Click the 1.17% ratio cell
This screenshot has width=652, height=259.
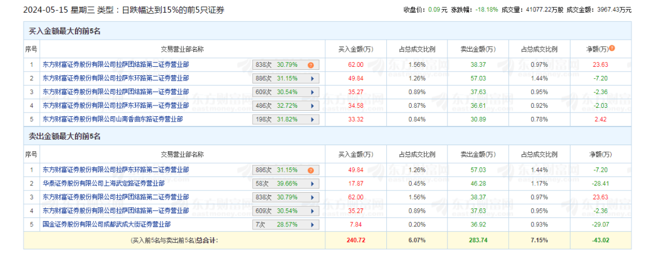click(x=539, y=184)
